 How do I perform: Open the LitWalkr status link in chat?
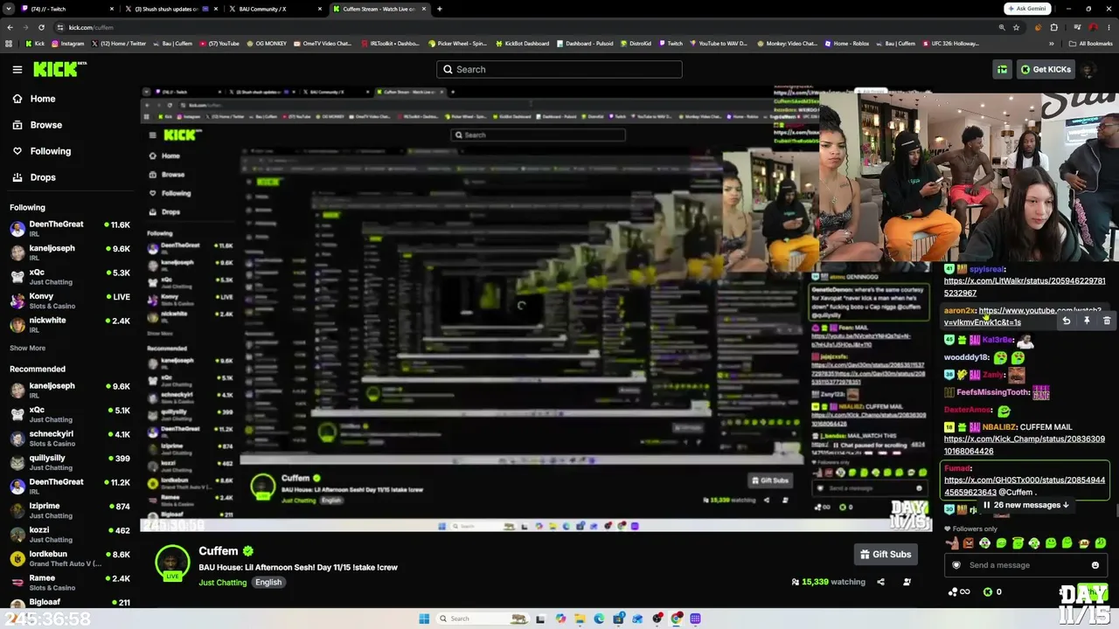click(1025, 287)
